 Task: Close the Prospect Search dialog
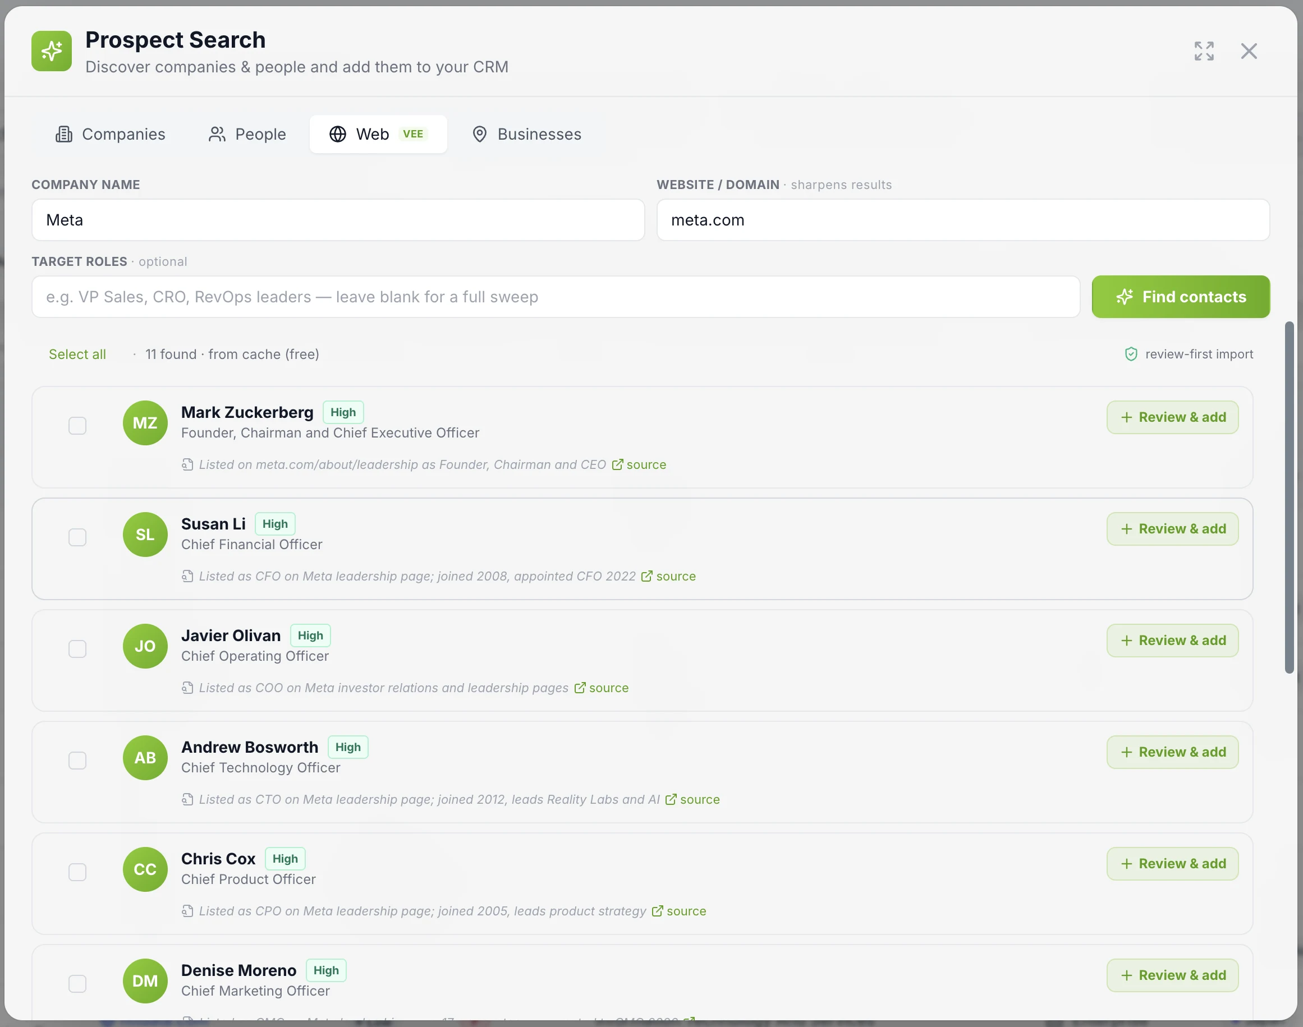point(1249,51)
